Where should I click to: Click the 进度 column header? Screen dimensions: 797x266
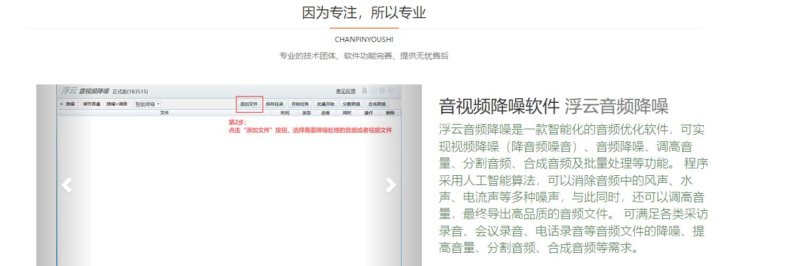pos(325,113)
